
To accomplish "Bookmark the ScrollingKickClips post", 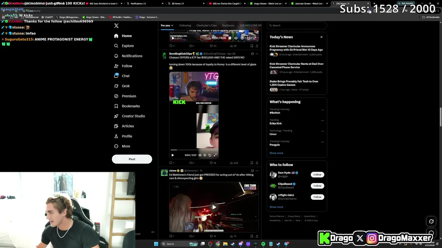I will 252,163.
